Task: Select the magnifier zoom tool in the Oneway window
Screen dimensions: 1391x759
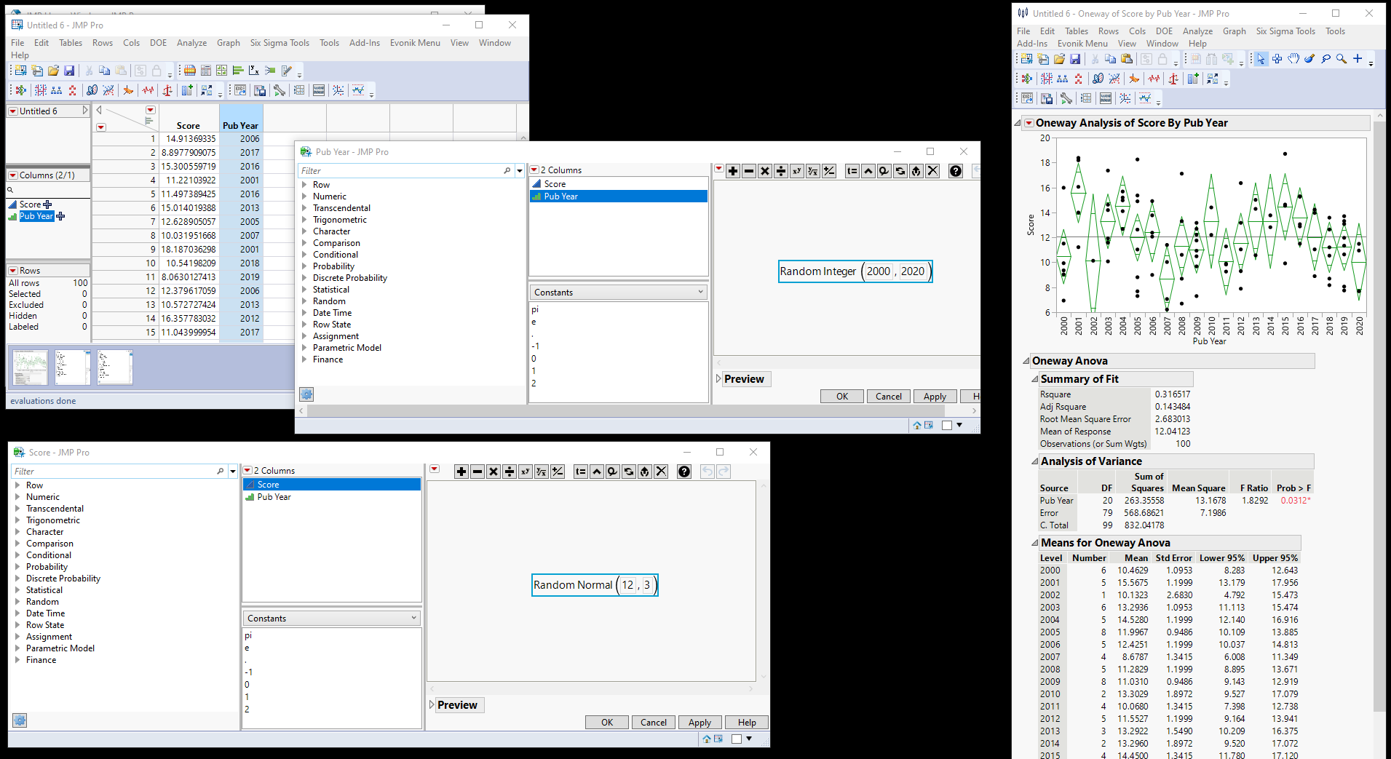Action: 1342,59
